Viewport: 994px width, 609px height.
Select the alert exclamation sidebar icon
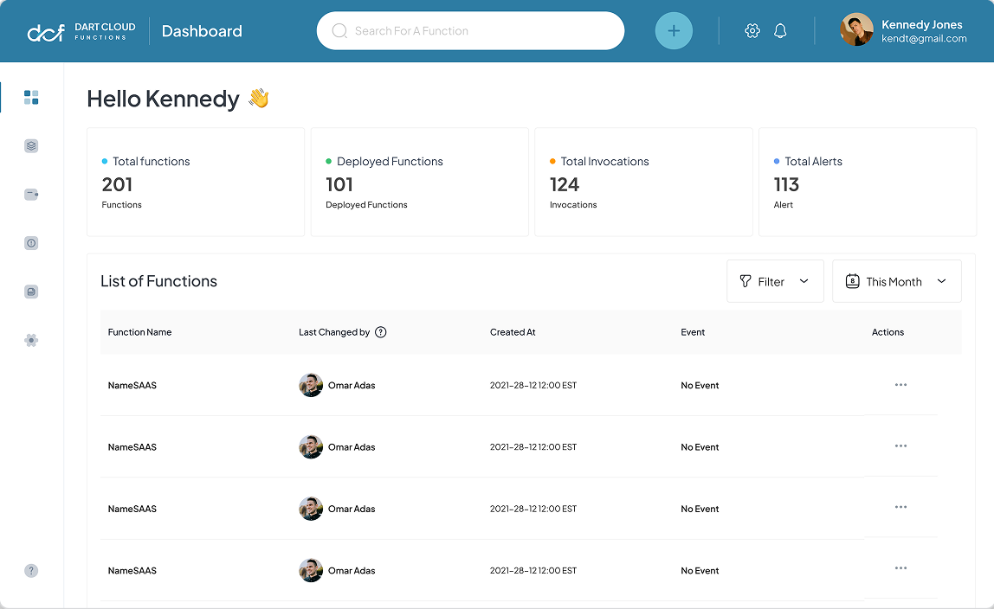click(31, 243)
